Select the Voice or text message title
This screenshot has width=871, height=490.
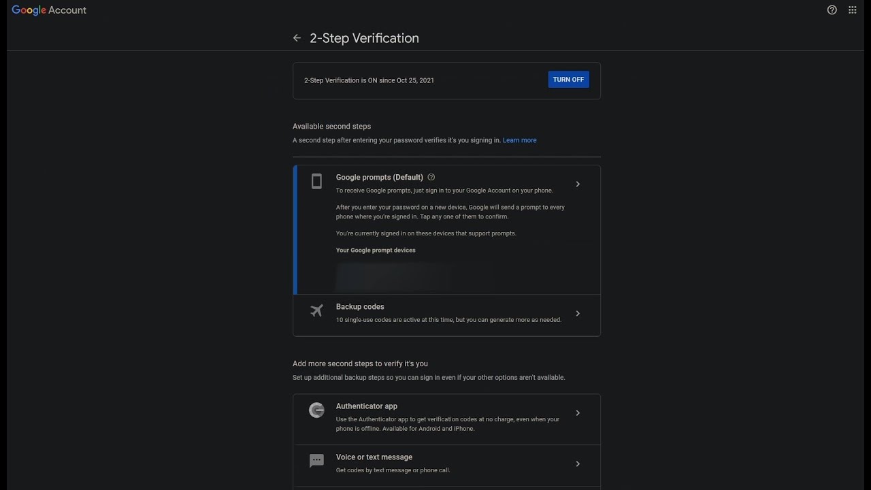(374, 457)
